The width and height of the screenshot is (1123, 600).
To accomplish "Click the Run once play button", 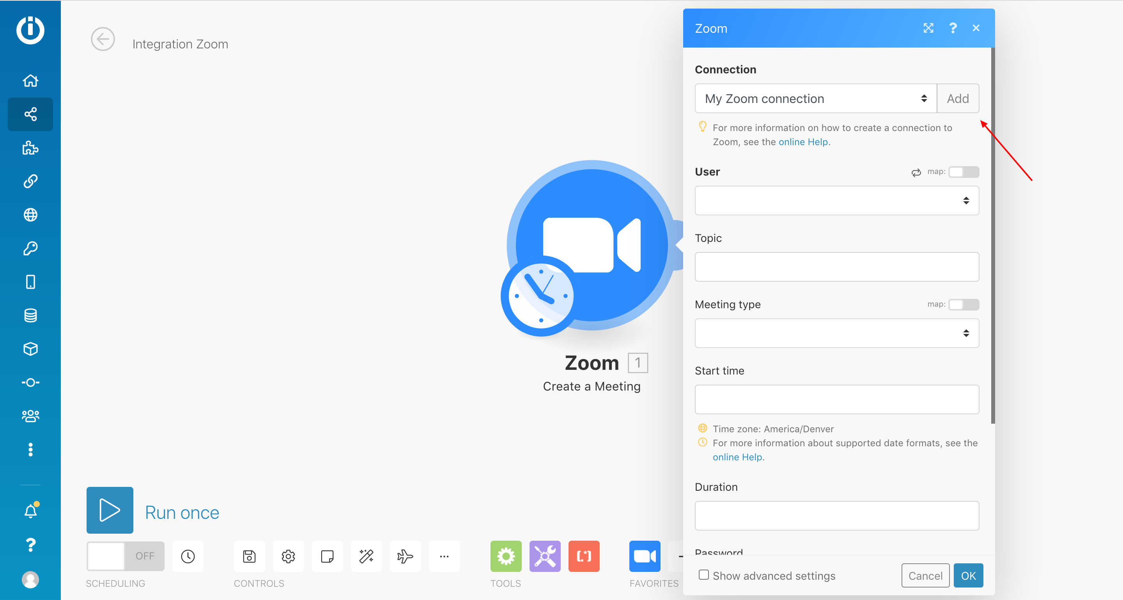I will click(x=110, y=510).
